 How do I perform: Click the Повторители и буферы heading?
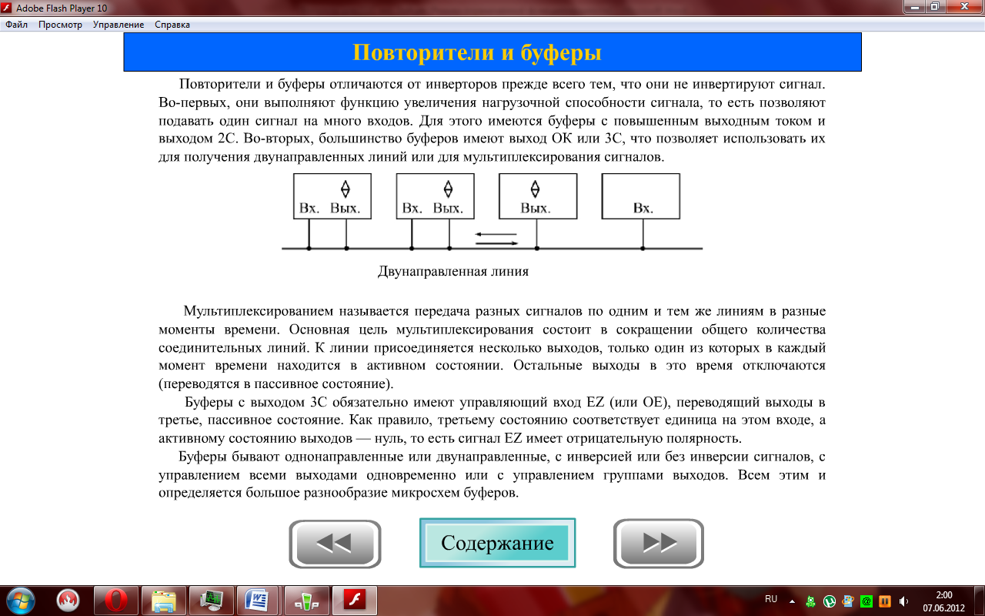(x=477, y=52)
